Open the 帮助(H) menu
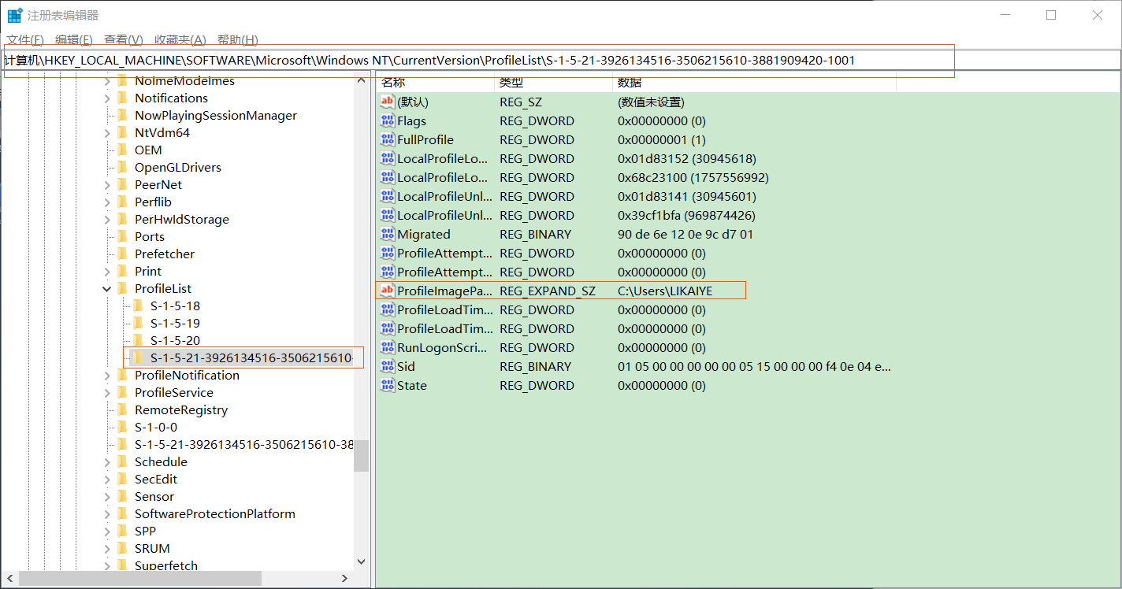Viewport: 1122px width, 589px height. pyautogui.click(x=238, y=39)
